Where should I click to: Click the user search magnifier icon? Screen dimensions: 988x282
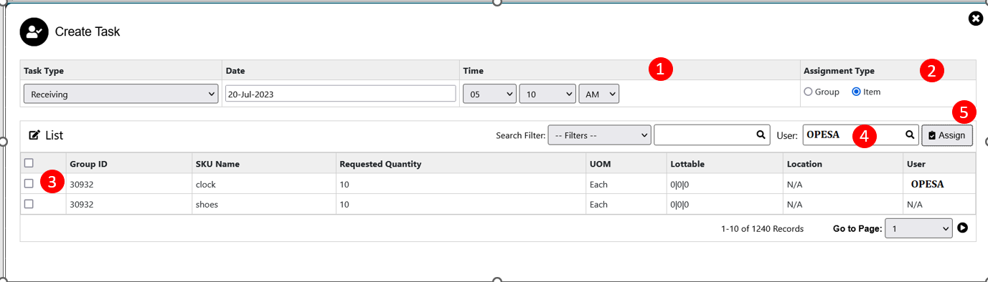coord(910,135)
